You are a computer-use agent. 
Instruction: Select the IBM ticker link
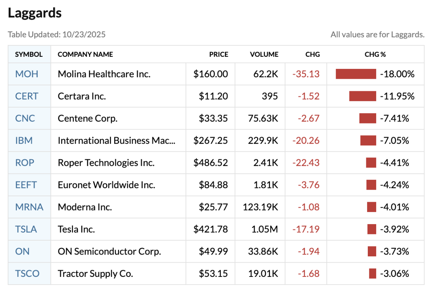24,141
